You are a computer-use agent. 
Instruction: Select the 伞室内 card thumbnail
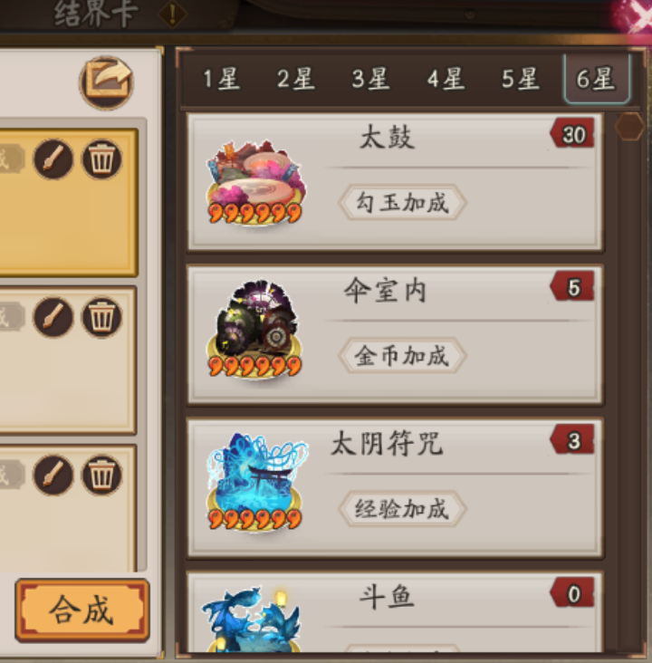pyautogui.click(x=255, y=329)
